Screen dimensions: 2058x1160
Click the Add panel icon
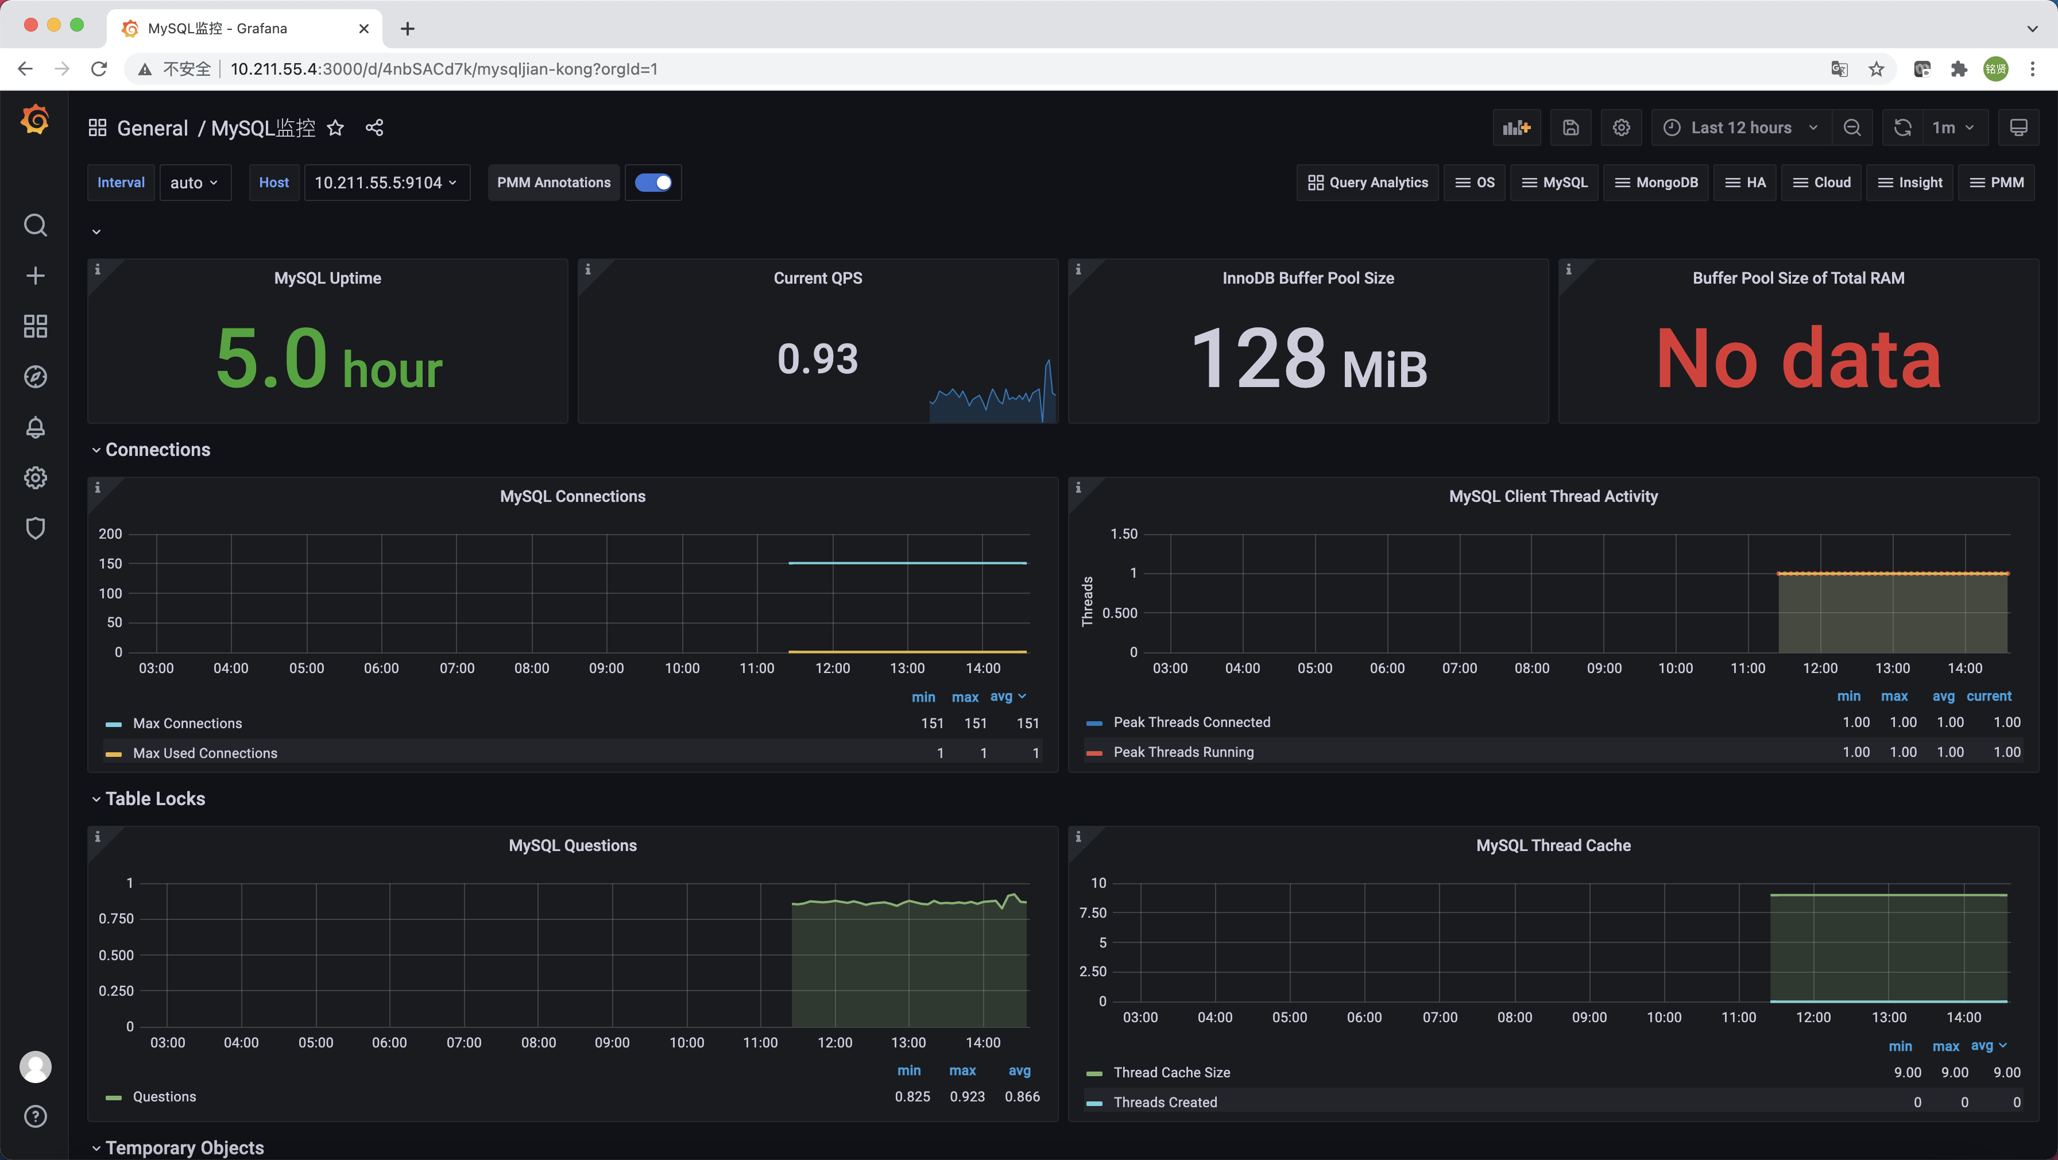click(x=1515, y=128)
